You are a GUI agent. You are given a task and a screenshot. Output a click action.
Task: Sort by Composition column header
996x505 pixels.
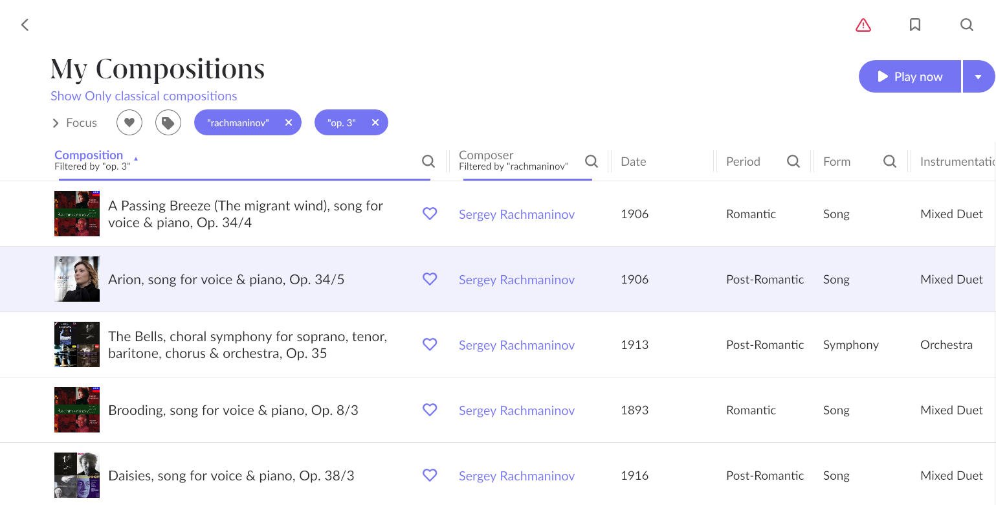89,155
